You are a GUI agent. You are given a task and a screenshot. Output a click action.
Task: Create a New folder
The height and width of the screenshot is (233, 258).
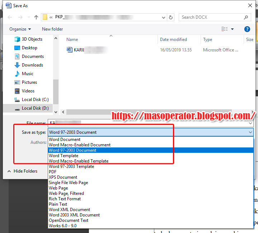[x=52, y=29]
